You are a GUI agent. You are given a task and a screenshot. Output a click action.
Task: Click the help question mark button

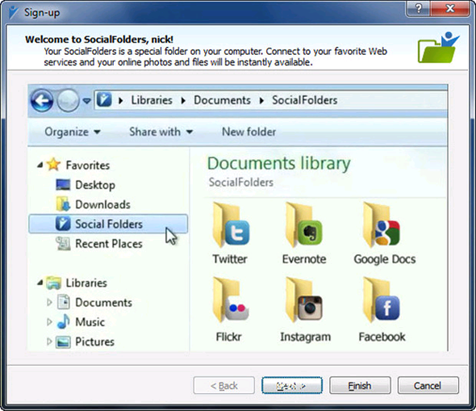[418, 8]
